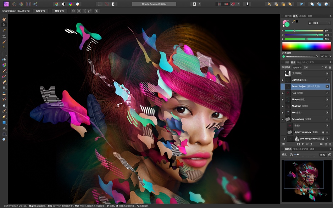Collapse the Retouching group
This screenshot has height=208, width=333.
coord(283,119)
